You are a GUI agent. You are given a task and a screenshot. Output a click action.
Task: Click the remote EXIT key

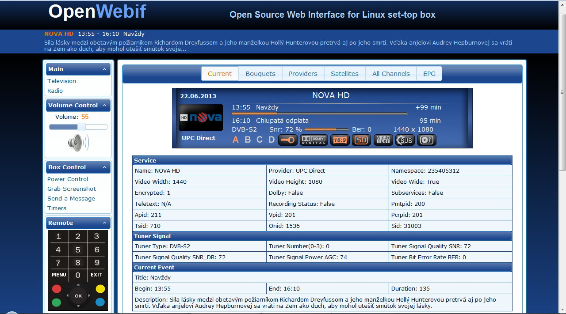tap(96, 275)
